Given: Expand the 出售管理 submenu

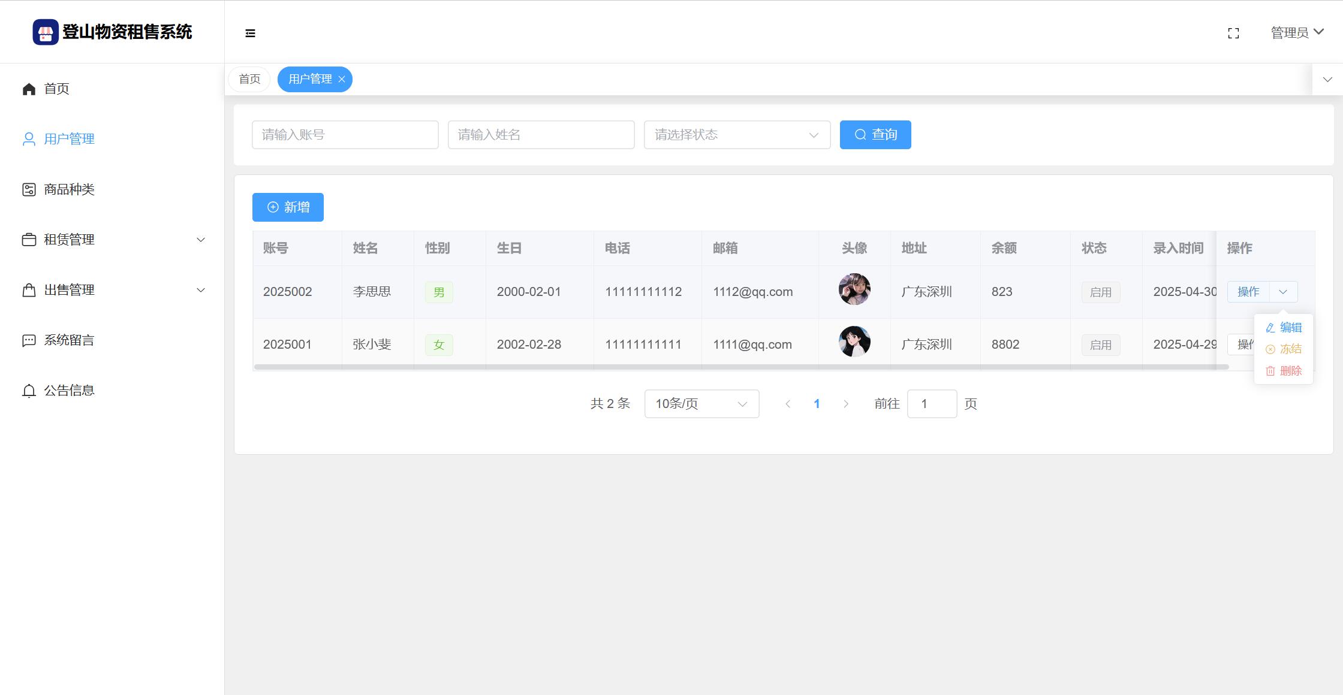Looking at the screenshot, I should coord(201,291).
